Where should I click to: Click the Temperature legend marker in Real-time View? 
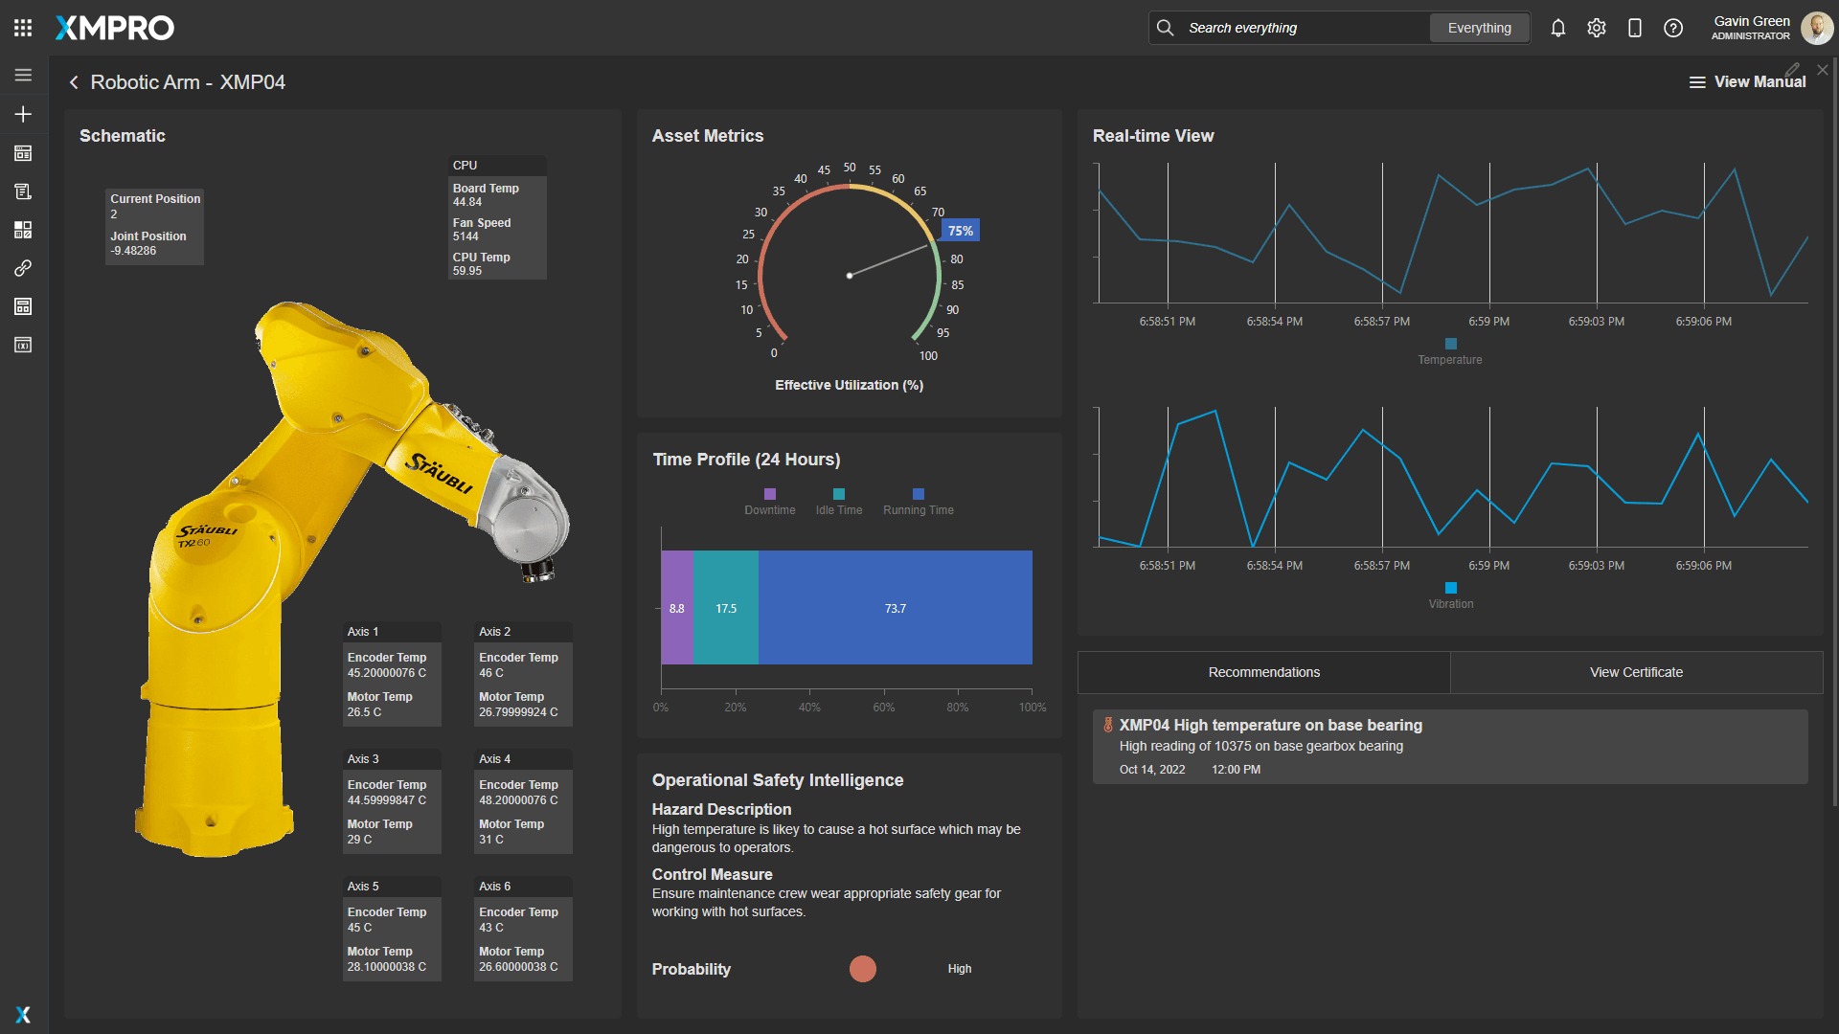click(x=1450, y=341)
